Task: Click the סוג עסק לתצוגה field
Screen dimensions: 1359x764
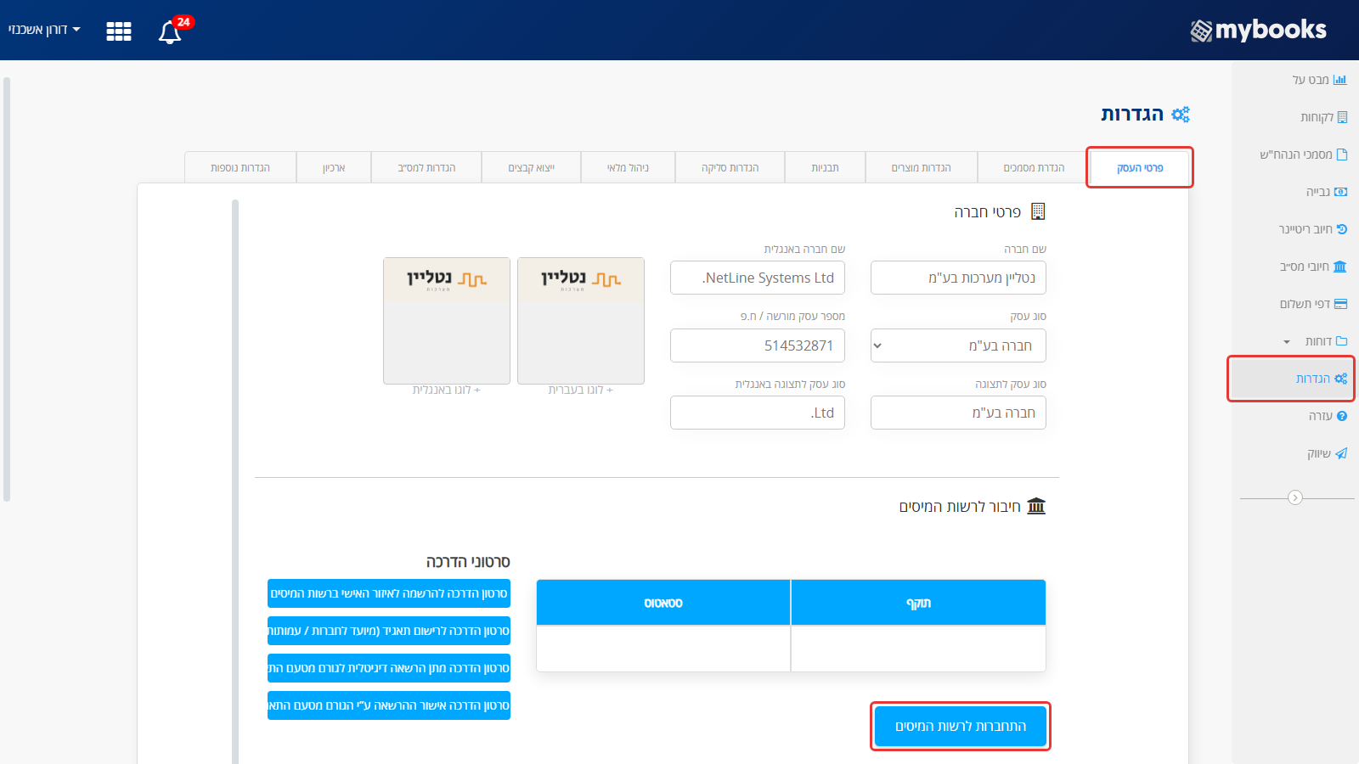Action: pos(958,413)
